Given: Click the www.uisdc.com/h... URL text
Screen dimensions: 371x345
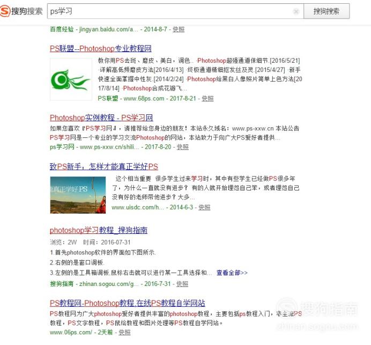Looking at the screenshot, I should tap(138, 208).
